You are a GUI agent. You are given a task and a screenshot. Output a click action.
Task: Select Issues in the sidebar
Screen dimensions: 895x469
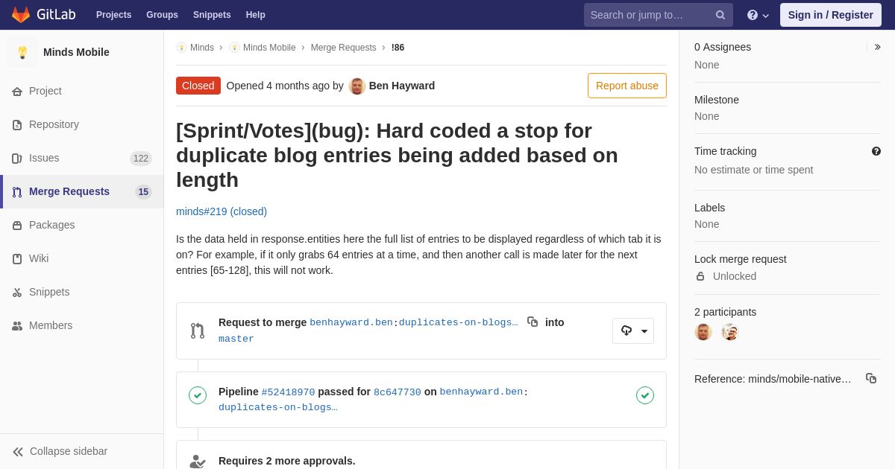[82, 158]
